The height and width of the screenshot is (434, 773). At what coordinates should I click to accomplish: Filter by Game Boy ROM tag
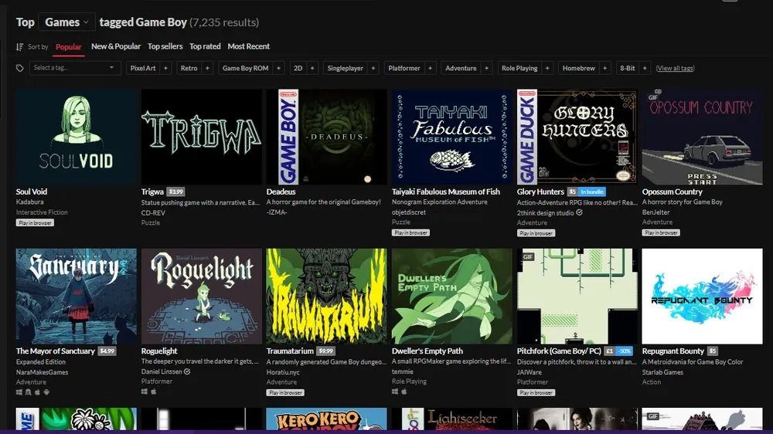(246, 69)
